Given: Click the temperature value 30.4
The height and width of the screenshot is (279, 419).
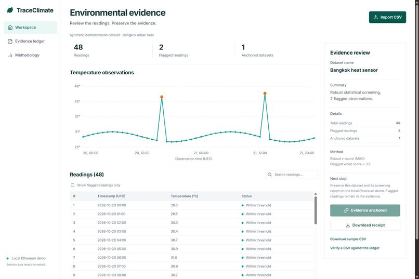Looking at the screenshot, I should [174, 232].
